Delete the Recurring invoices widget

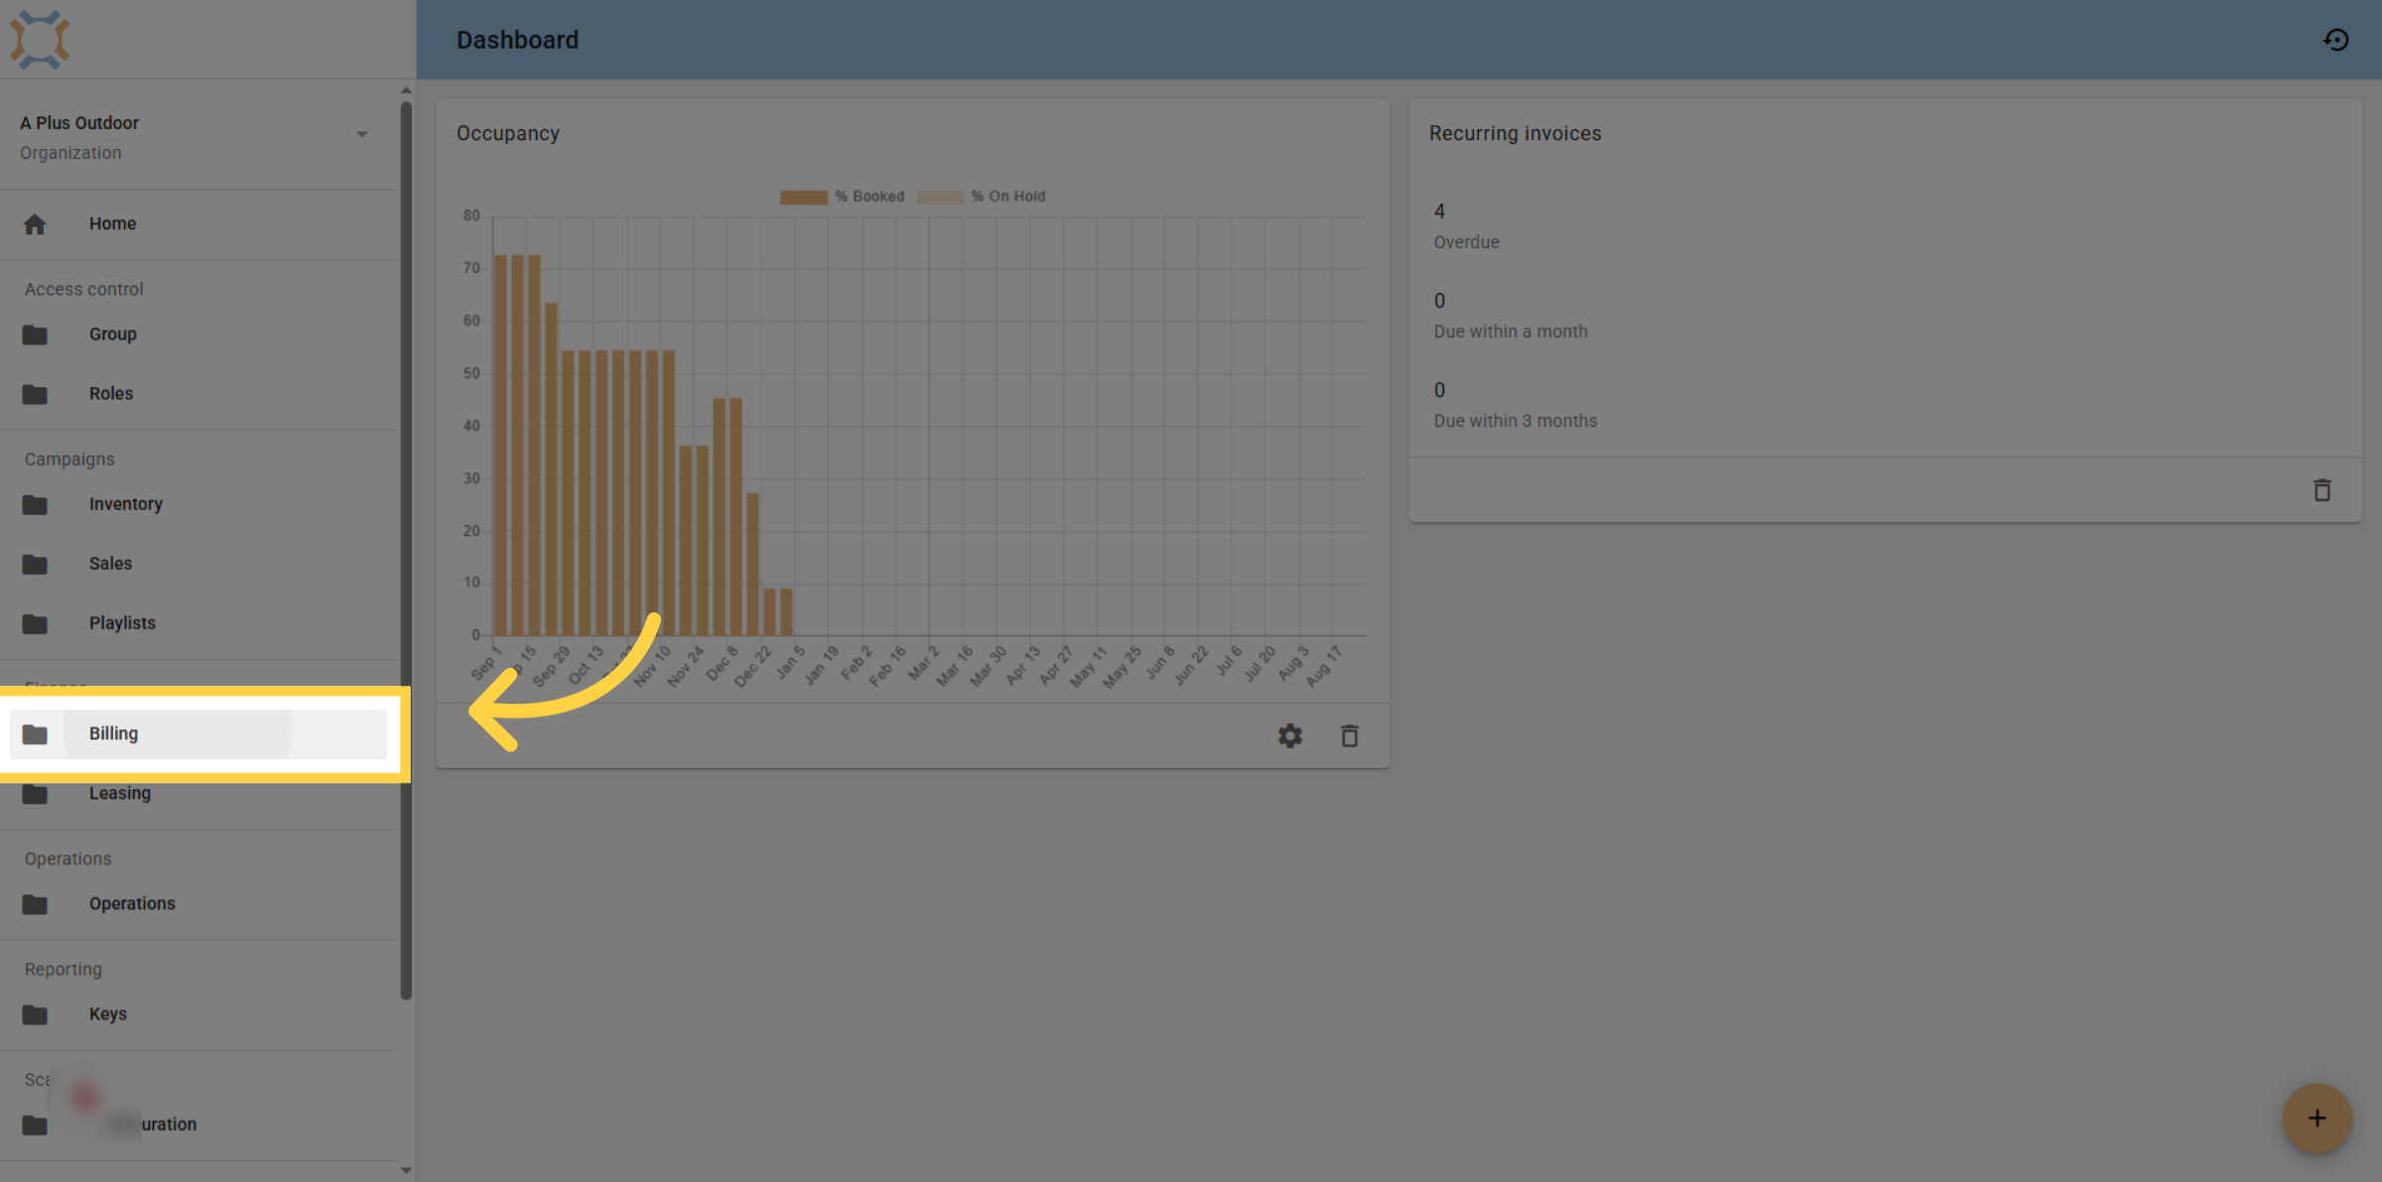point(2321,490)
